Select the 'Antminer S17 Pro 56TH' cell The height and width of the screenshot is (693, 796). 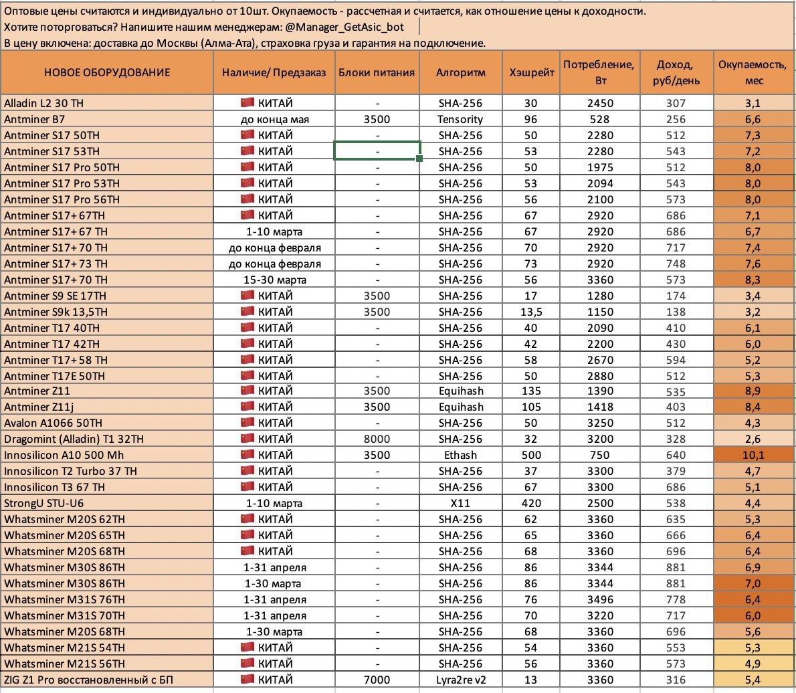[107, 199]
